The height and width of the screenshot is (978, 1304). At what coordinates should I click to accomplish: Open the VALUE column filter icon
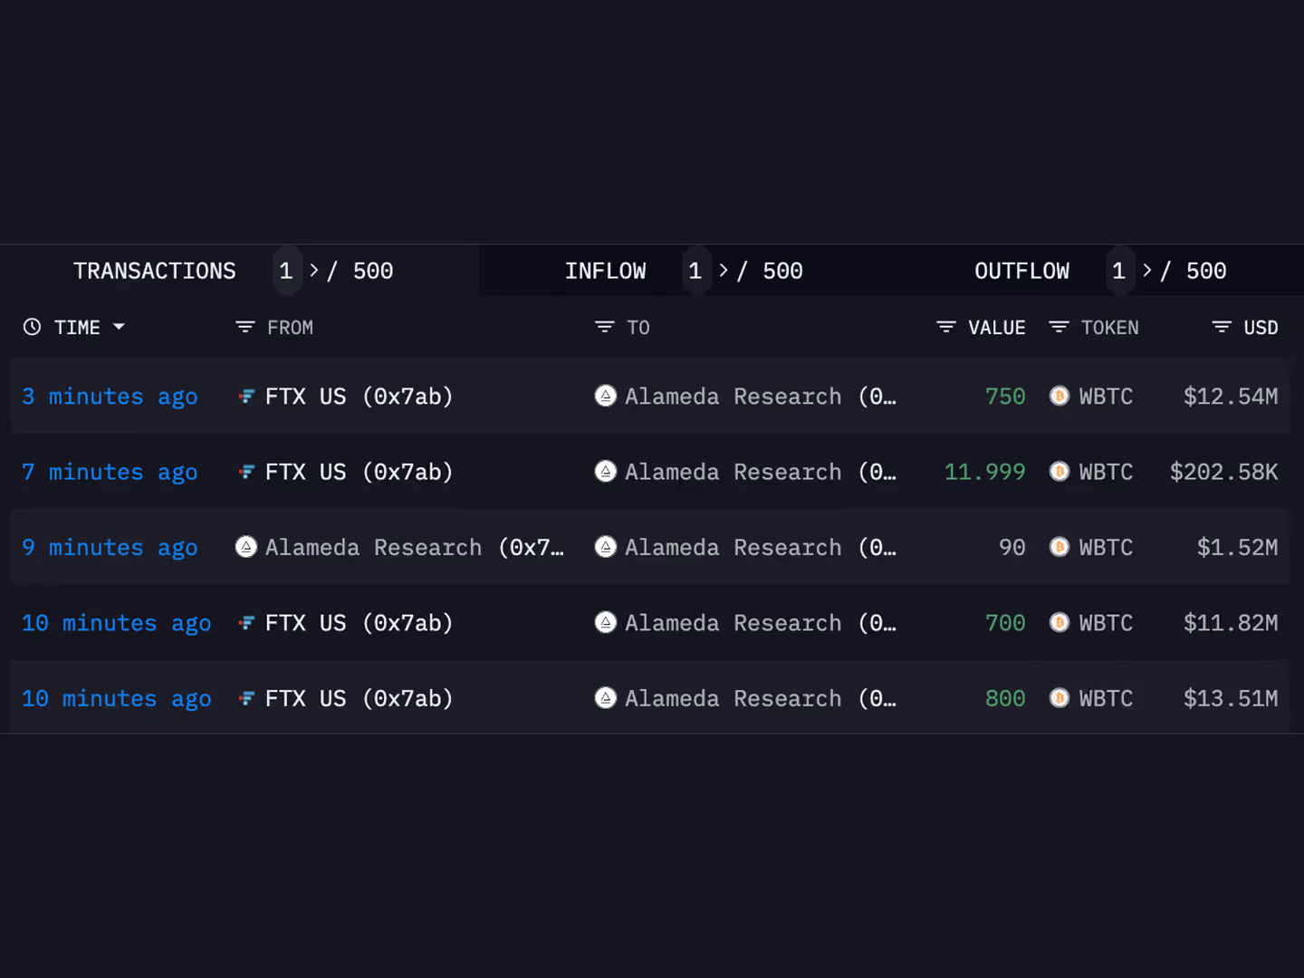[x=945, y=327]
